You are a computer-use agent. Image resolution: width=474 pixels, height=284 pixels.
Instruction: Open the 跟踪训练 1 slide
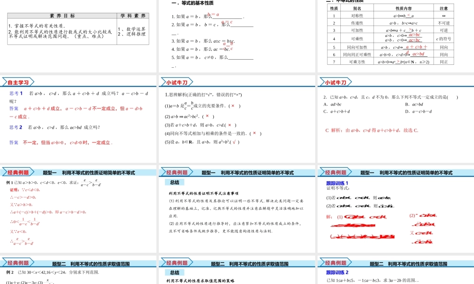396,209
